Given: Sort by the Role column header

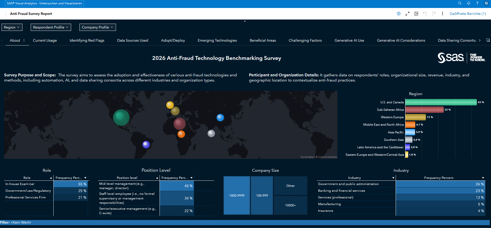Looking at the screenshot, I should pos(27,178).
